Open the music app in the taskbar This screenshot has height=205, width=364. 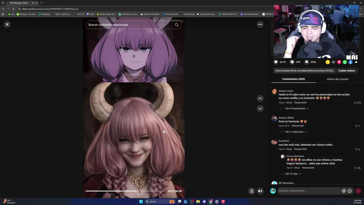pos(223,202)
